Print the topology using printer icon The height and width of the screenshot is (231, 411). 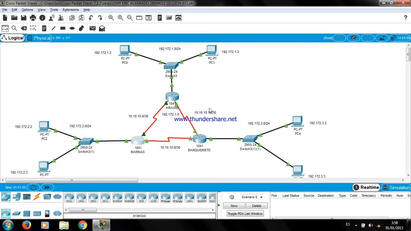[33, 18]
